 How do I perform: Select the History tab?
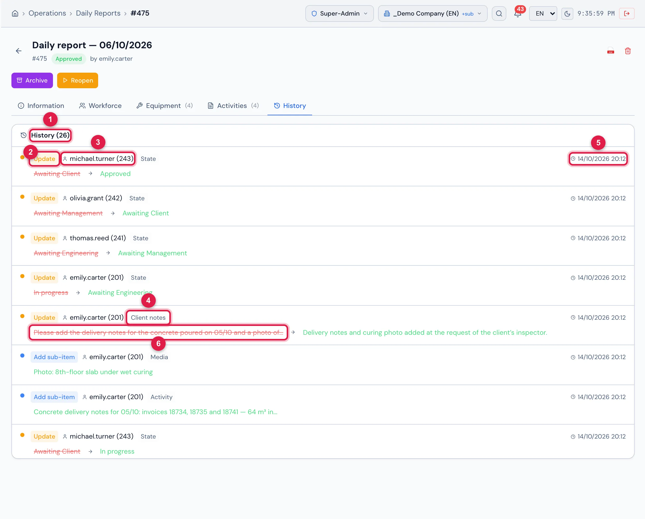click(290, 106)
